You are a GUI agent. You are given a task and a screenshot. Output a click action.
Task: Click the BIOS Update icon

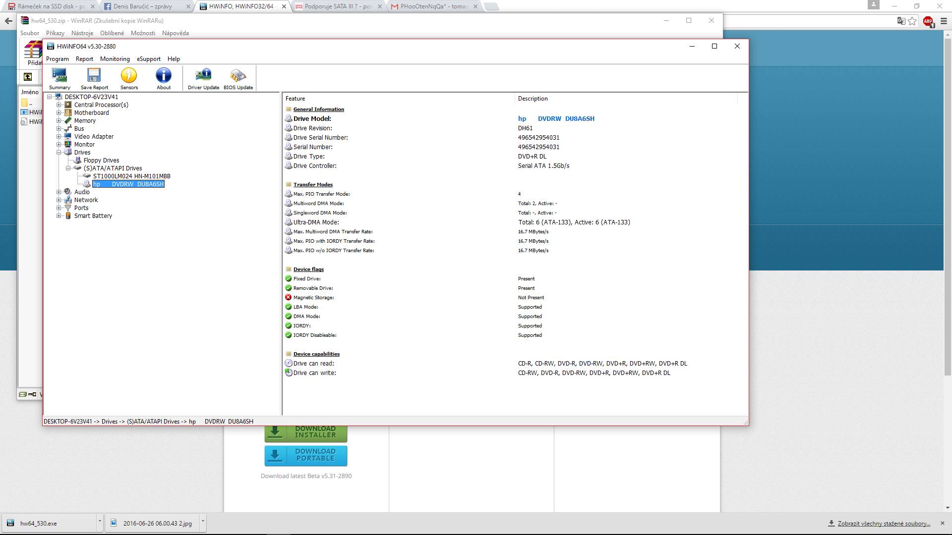coord(238,78)
